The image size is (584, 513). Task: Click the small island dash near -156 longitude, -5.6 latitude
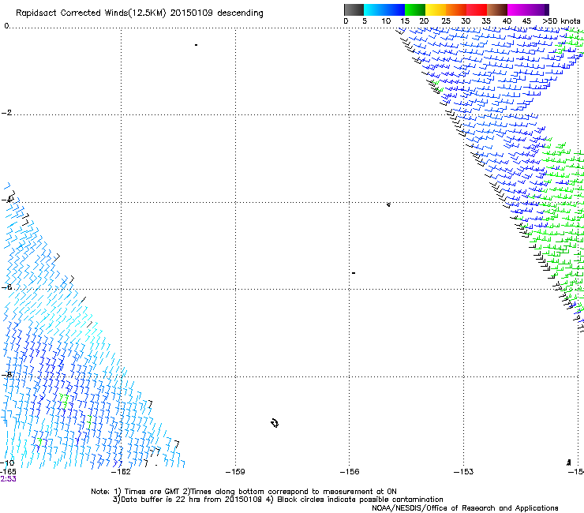tap(354, 273)
